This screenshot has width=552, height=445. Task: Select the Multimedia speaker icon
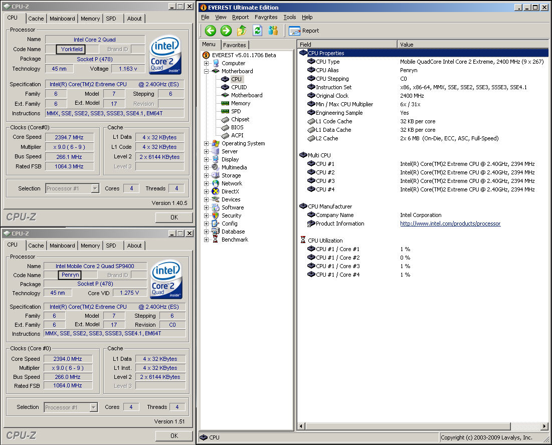click(216, 167)
